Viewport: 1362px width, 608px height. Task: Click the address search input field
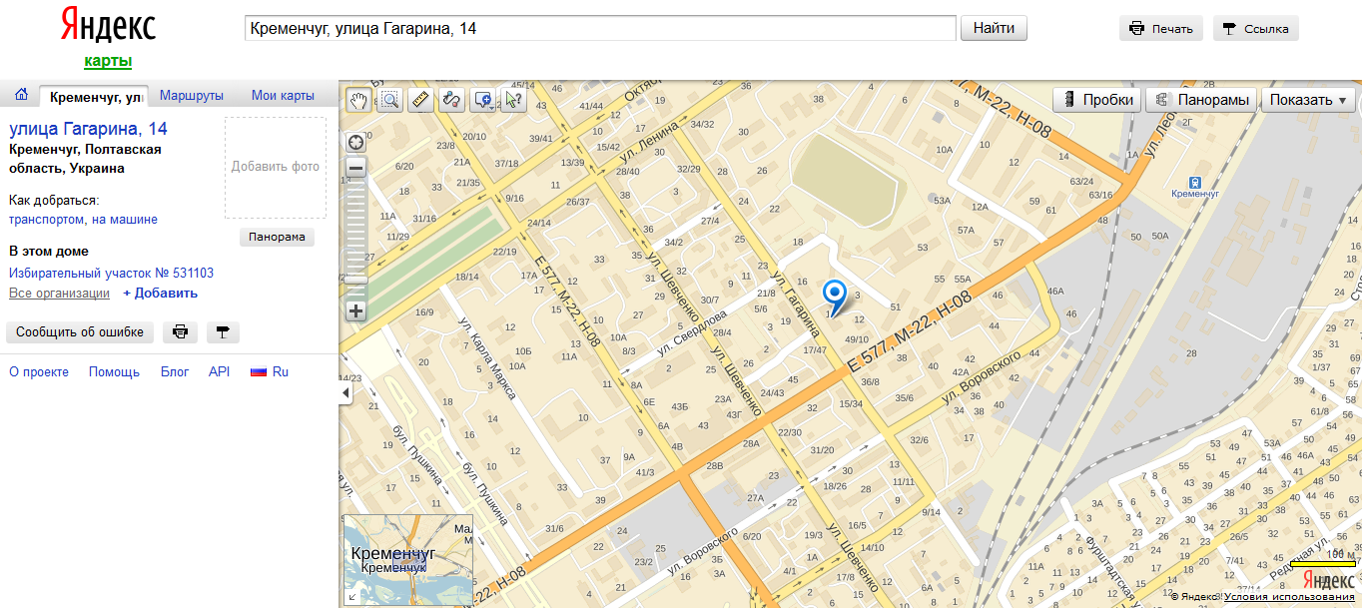click(599, 28)
